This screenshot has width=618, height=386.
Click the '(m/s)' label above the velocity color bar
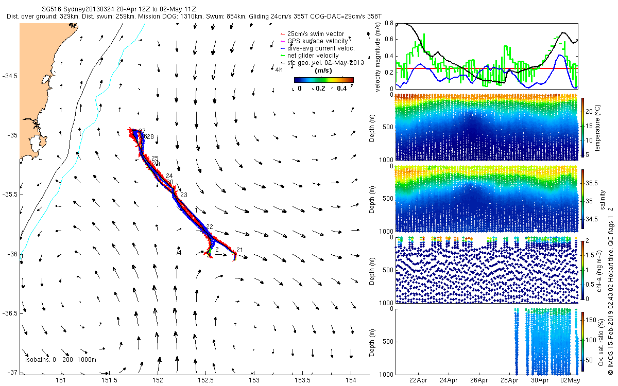click(x=323, y=71)
